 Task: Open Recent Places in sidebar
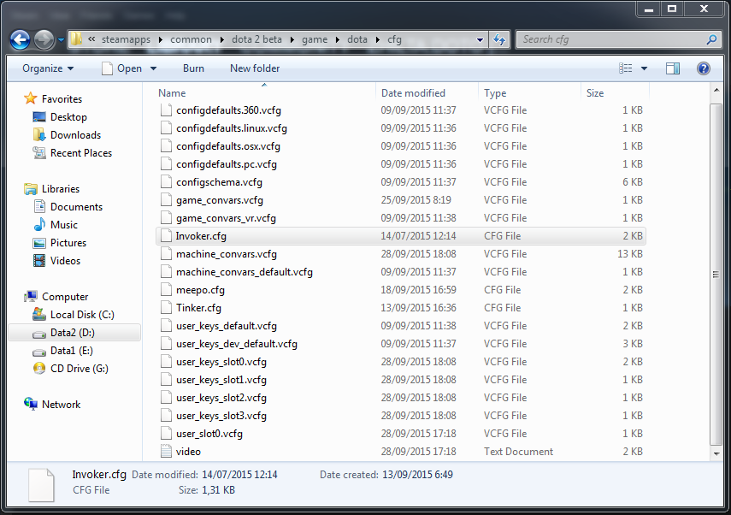[81, 153]
